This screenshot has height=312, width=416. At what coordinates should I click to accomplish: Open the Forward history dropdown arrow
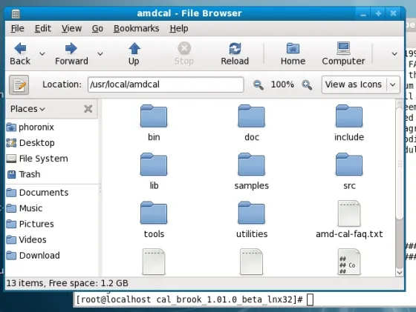(x=100, y=54)
